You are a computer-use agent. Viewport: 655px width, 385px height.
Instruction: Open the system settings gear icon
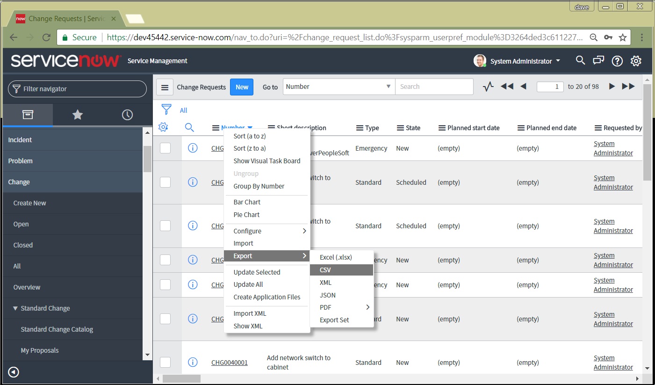(x=636, y=60)
